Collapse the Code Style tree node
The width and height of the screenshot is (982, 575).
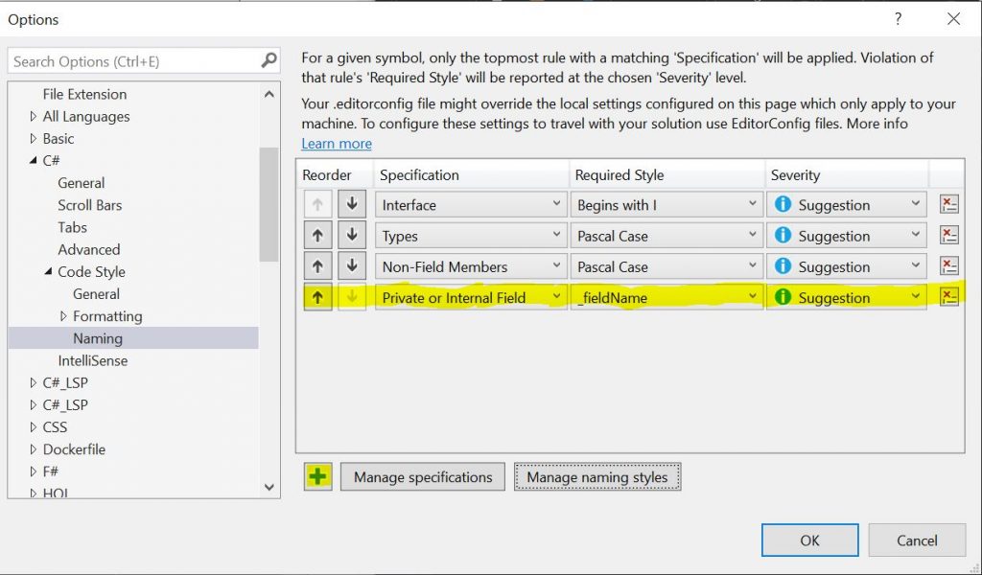[x=49, y=272]
